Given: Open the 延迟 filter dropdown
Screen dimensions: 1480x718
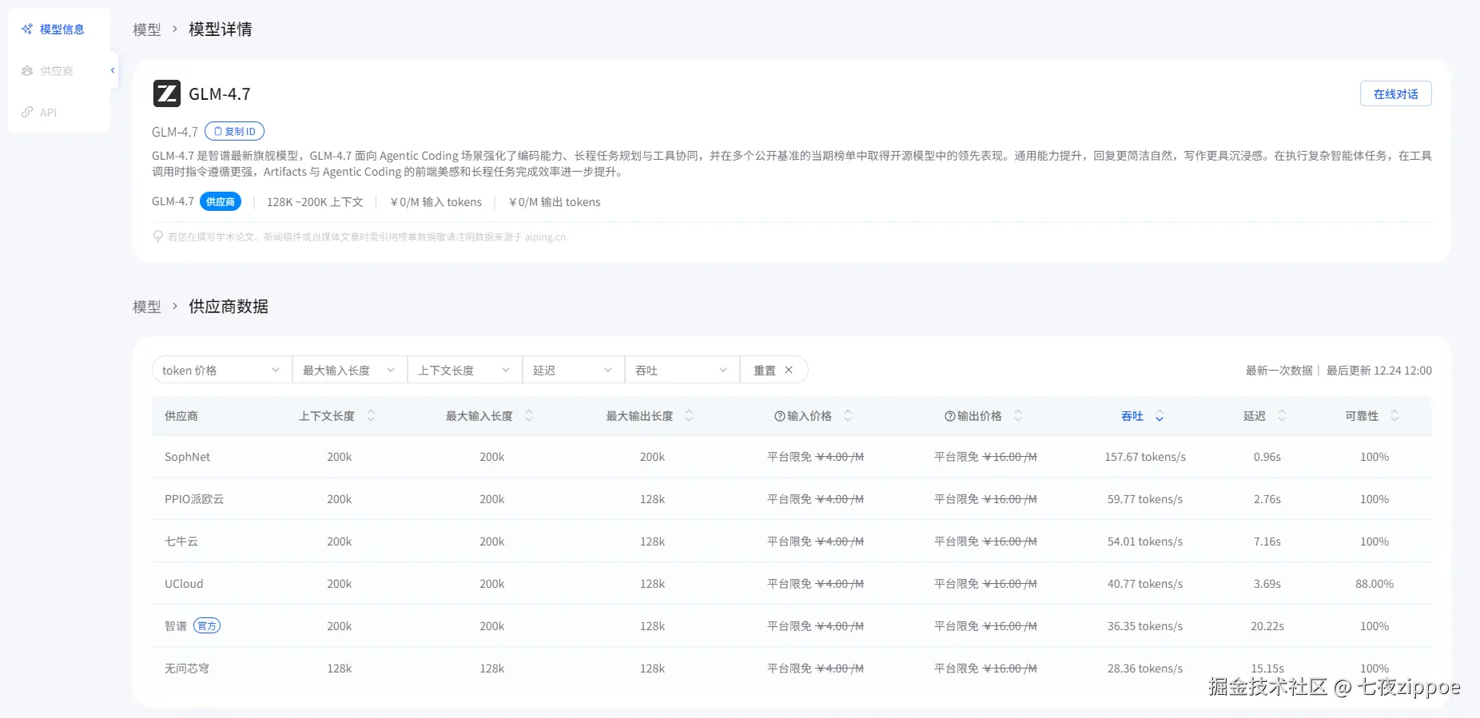Looking at the screenshot, I should pos(573,370).
